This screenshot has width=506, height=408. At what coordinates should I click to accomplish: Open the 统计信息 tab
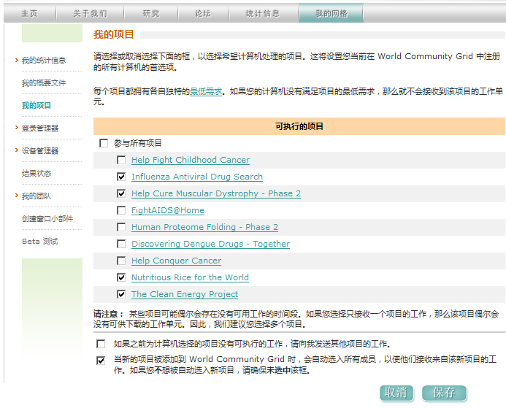[263, 14]
